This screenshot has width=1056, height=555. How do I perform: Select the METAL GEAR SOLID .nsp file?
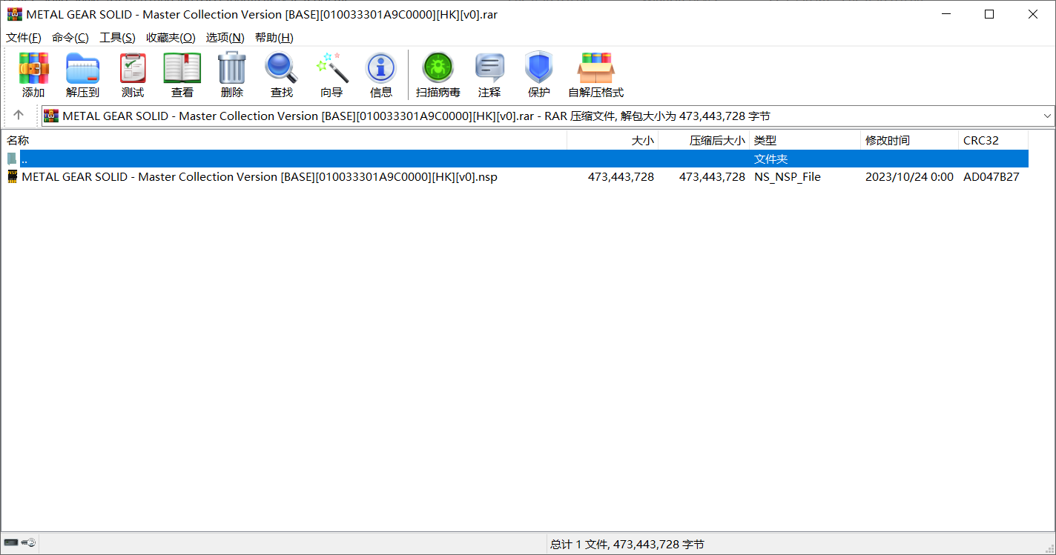pyautogui.click(x=259, y=177)
